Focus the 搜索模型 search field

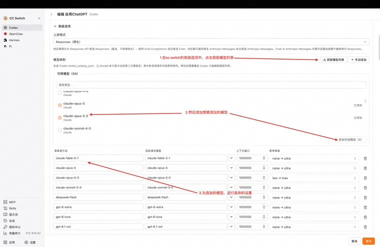[211, 85]
